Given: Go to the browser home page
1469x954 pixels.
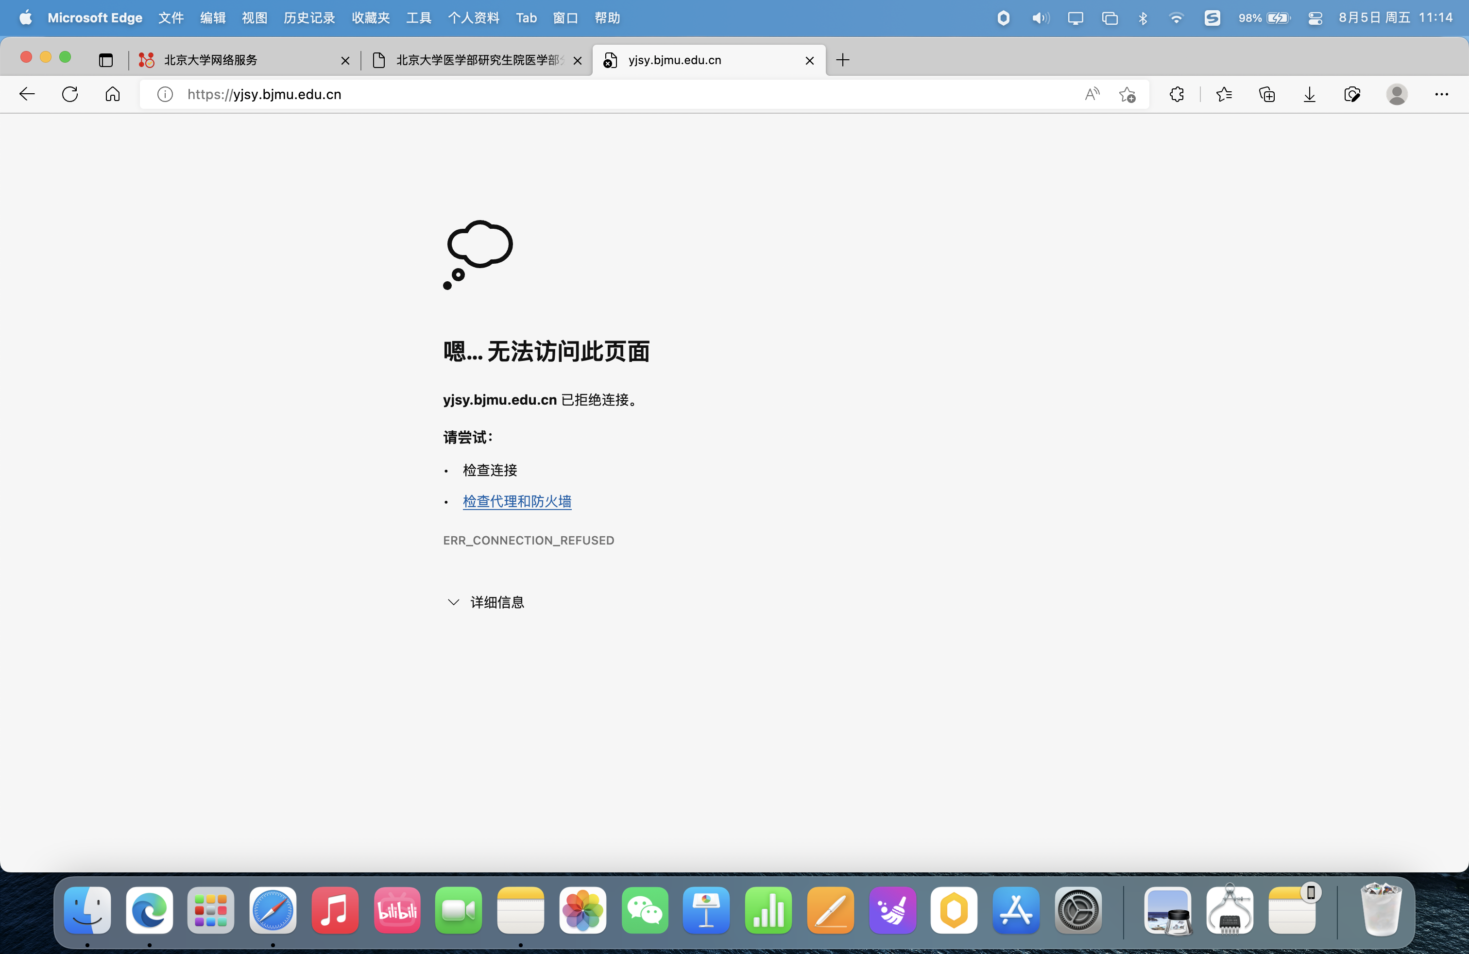Looking at the screenshot, I should click(x=112, y=94).
